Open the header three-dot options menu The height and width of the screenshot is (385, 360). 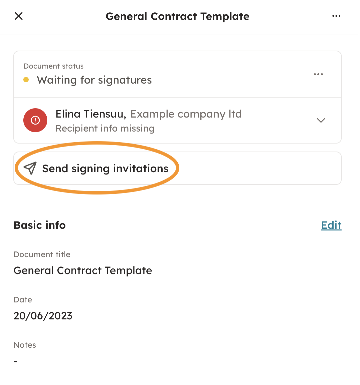coord(336,16)
